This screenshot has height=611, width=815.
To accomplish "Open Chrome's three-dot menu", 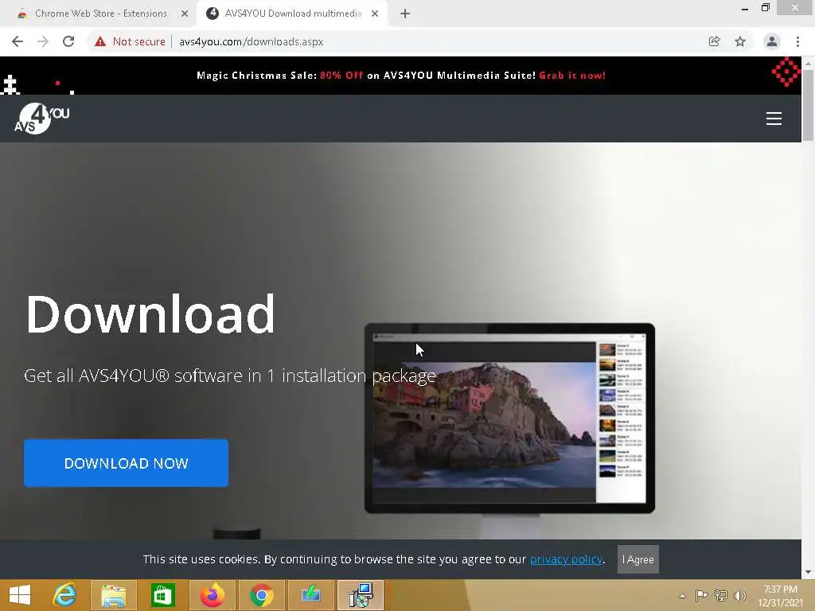I will [x=797, y=41].
